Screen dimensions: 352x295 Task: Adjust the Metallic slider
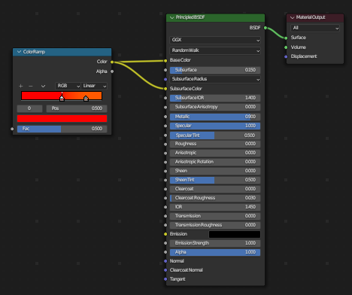click(215, 117)
